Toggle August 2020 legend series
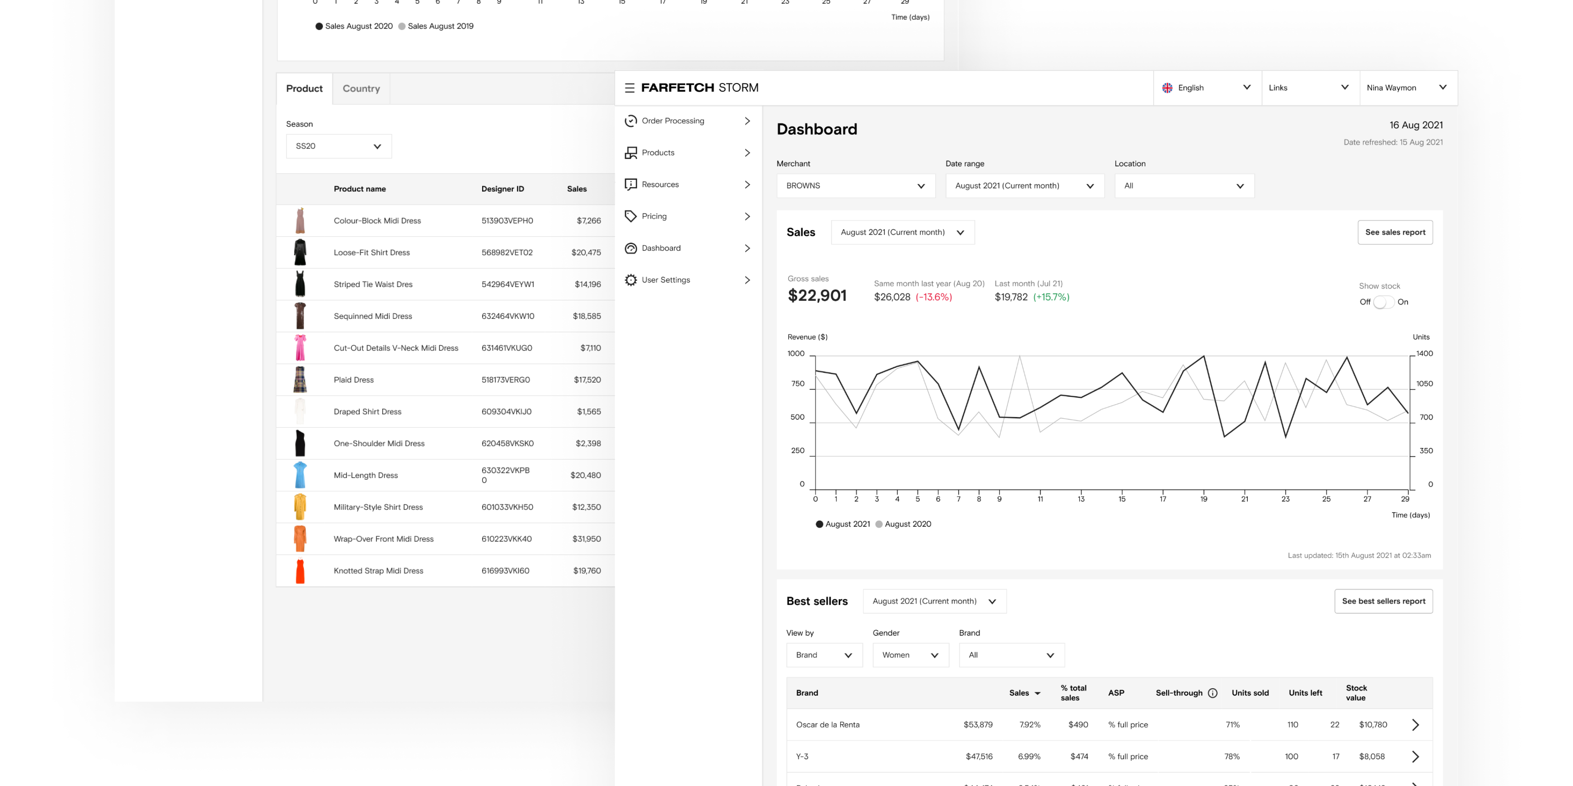 click(903, 524)
